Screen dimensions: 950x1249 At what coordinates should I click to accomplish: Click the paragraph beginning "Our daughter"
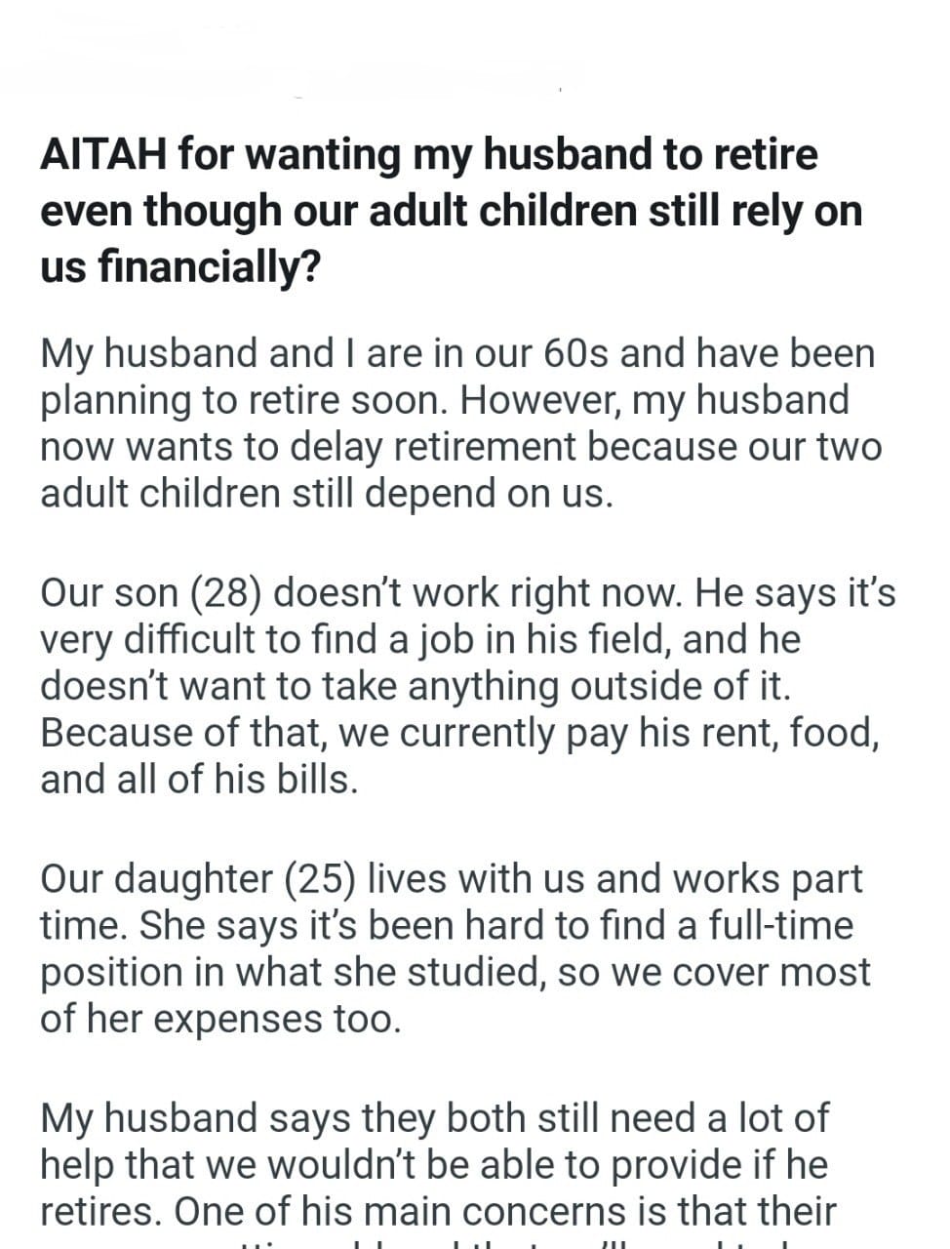coord(454,948)
